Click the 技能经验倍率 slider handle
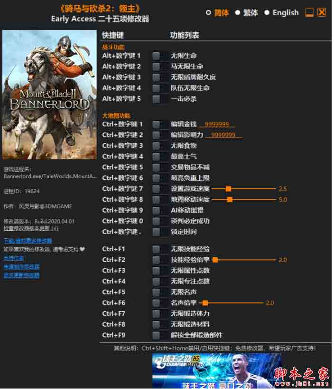This screenshot has width=334, height=389. point(215,260)
